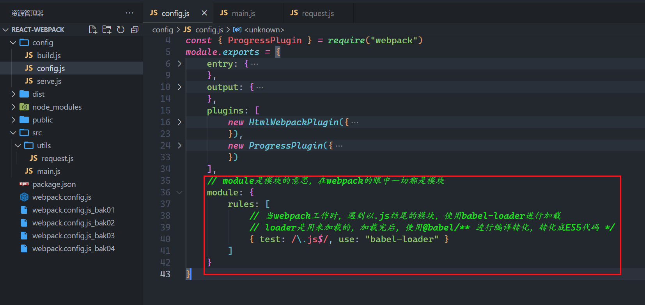Click the config breadcrumb segment
Viewport: 645px width, 305px height.
click(163, 30)
